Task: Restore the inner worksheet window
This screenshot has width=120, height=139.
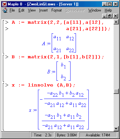Action: pos(110,16)
